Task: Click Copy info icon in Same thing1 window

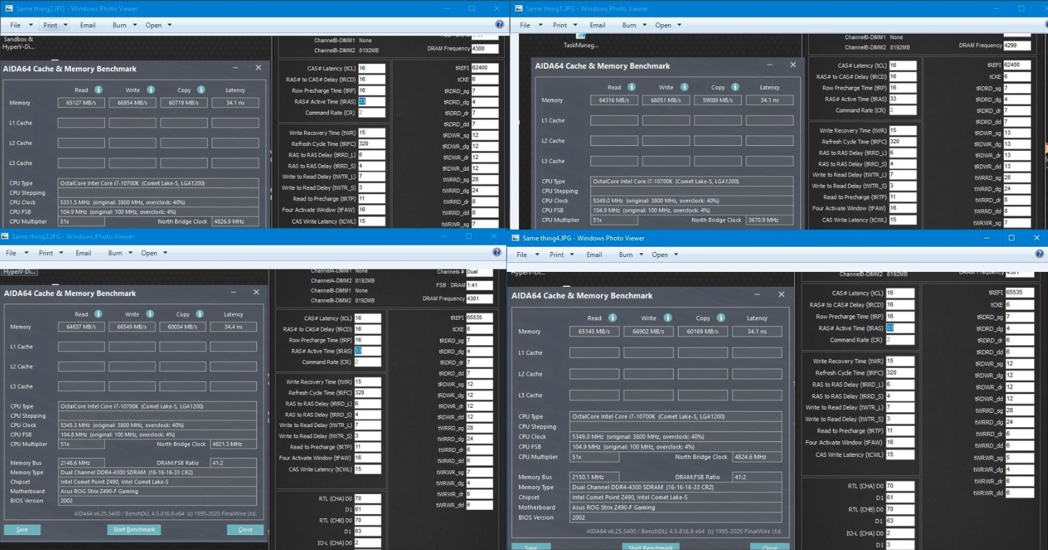Action: [x=735, y=87]
